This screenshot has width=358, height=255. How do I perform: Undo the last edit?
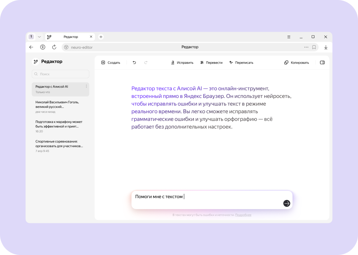[x=134, y=63]
